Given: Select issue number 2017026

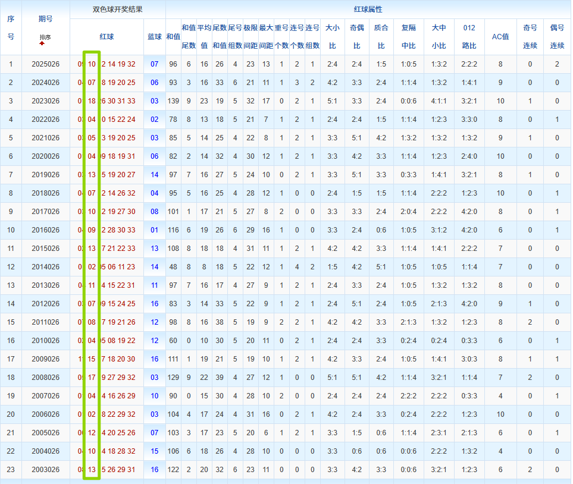Looking at the screenshot, I should 45,212.
